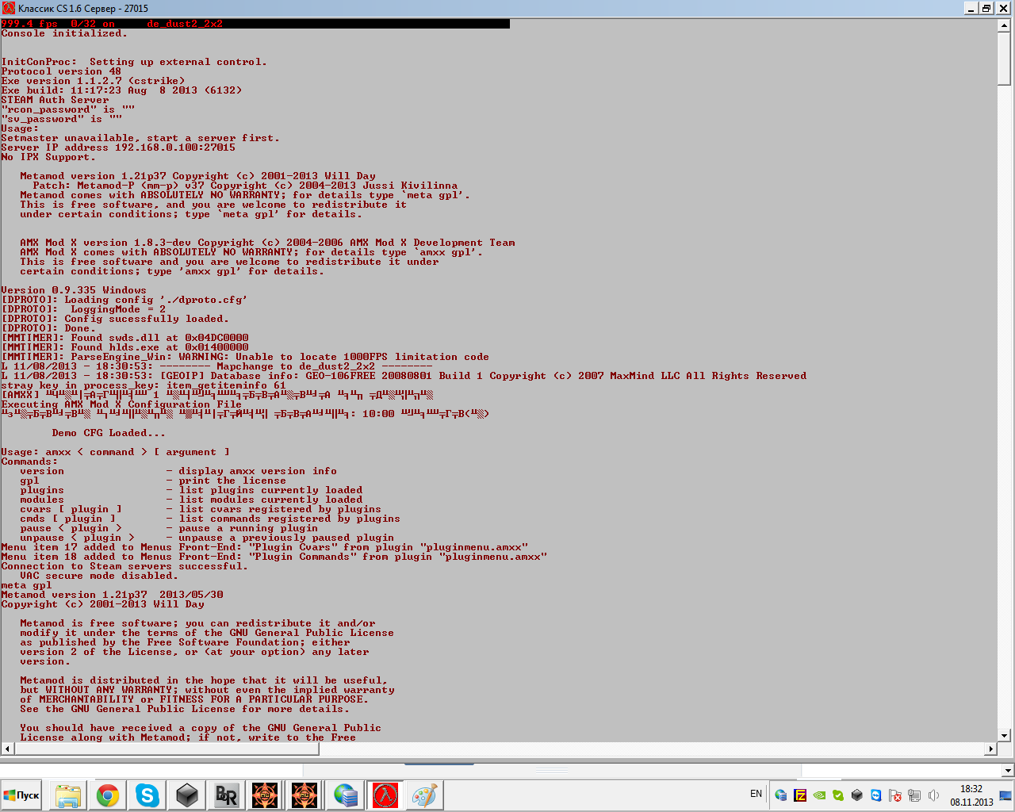Restore down the CS 1.6 server window
The width and height of the screenshot is (1015, 812).
tap(986, 8)
